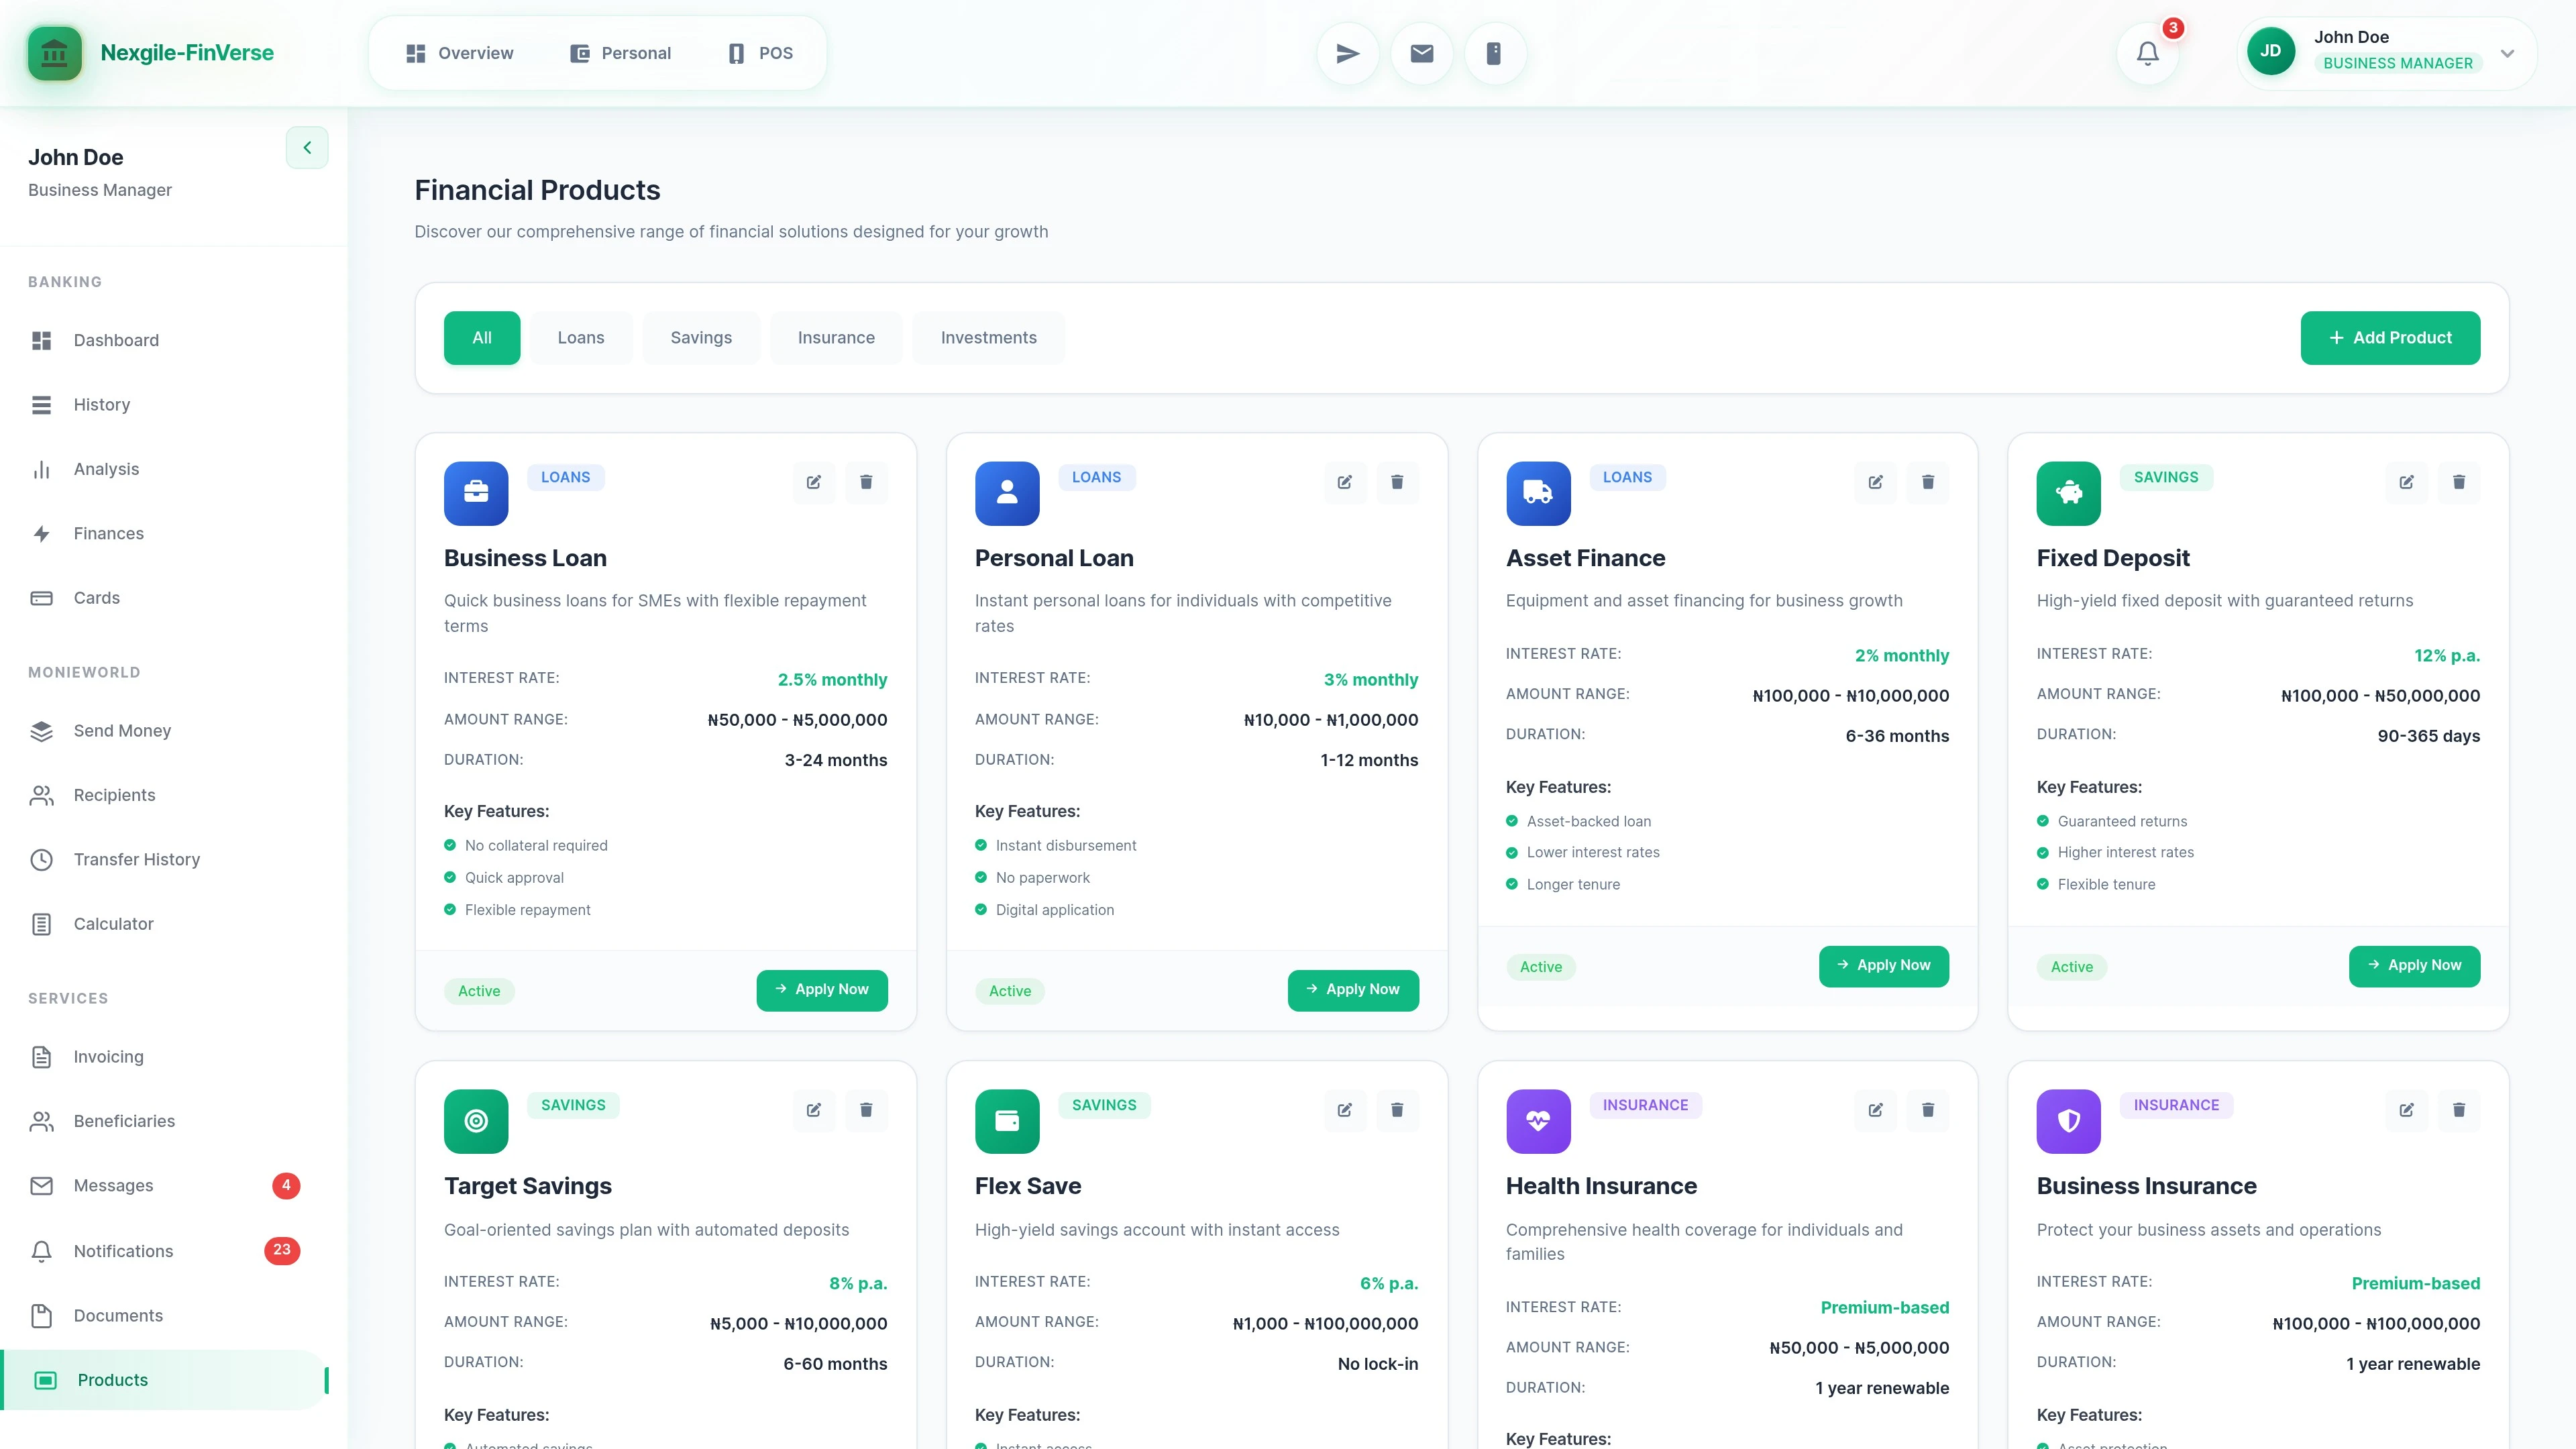
Task: Switch to the Insurance filter
Action: coord(836,337)
